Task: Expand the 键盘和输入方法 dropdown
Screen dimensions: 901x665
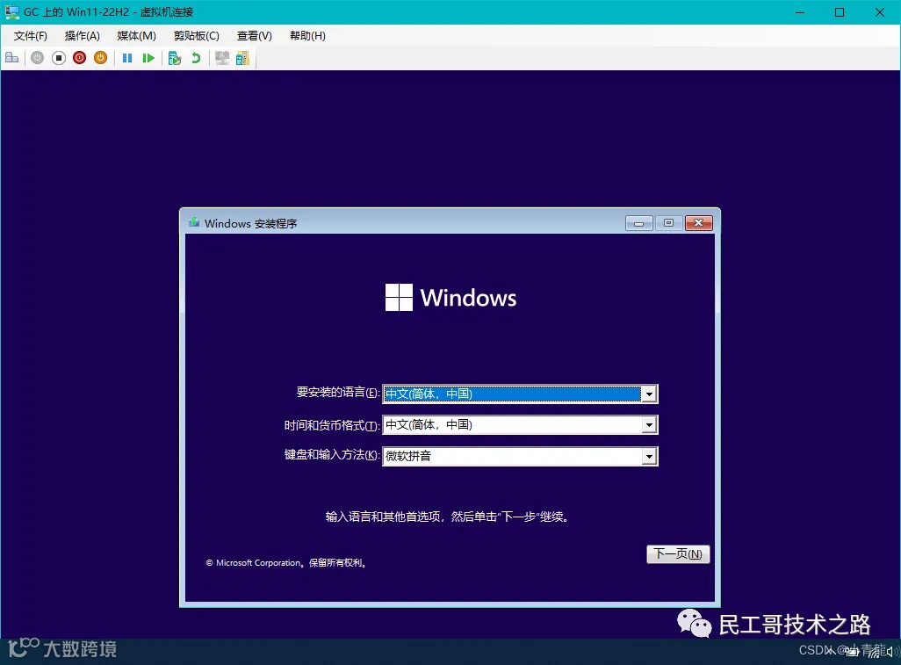Action: tap(649, 456)
